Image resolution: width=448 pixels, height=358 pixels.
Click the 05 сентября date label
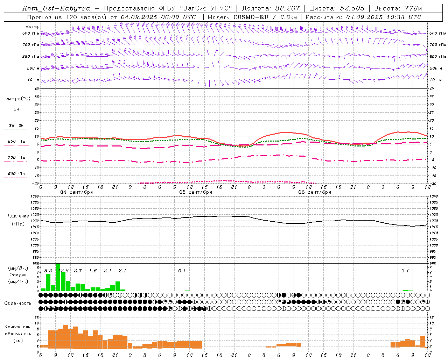point(196,192)
